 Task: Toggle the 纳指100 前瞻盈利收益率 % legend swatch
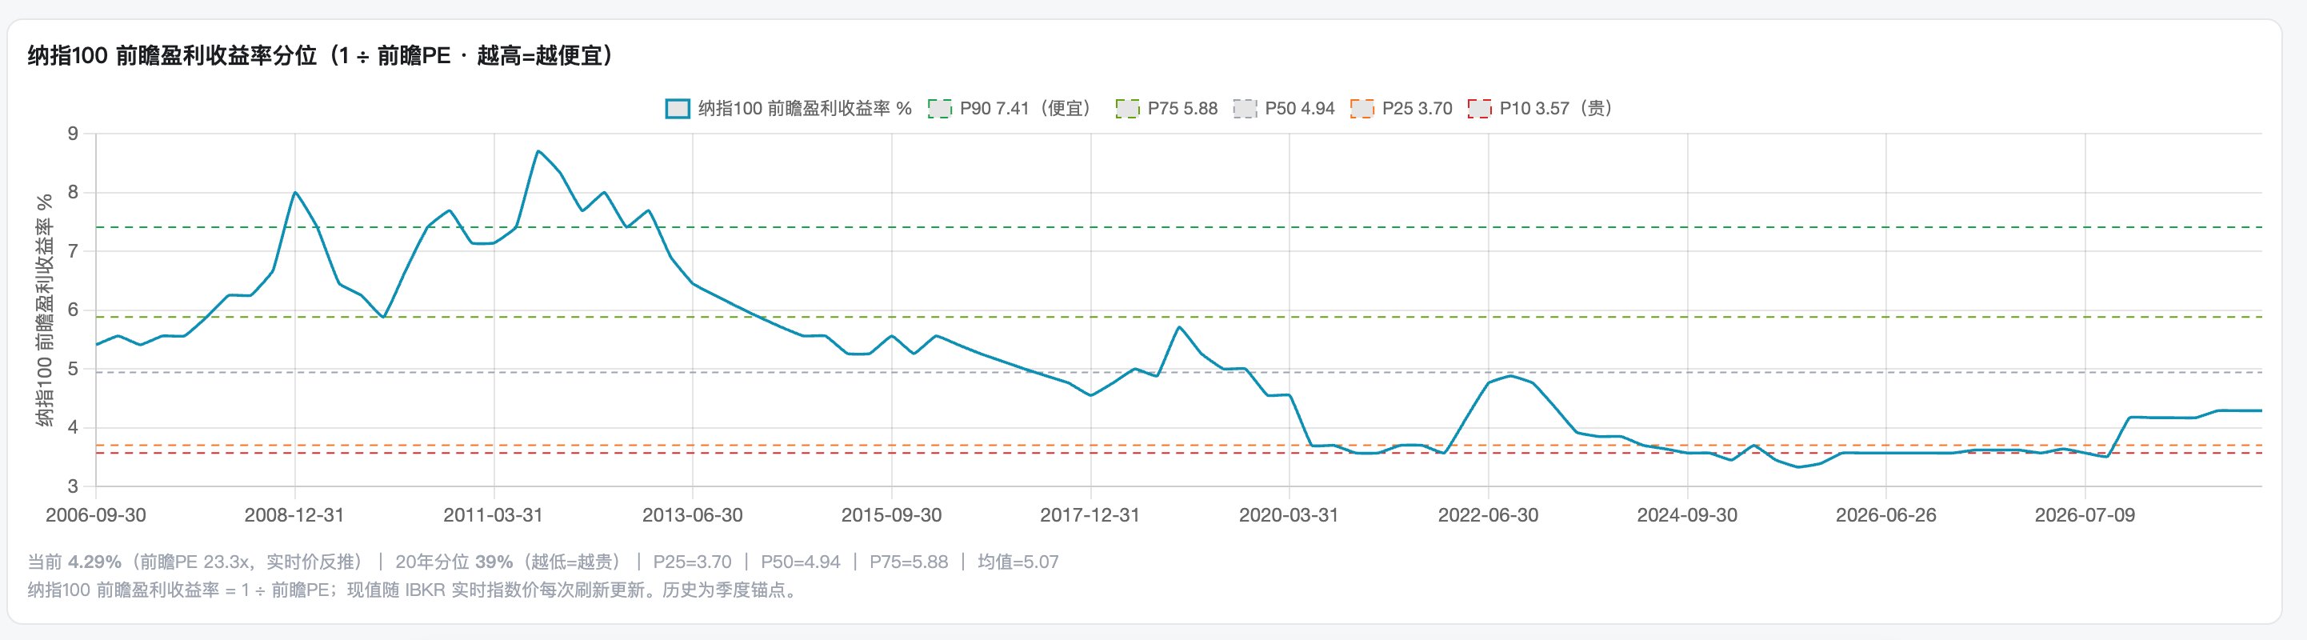tap(677, 110)
